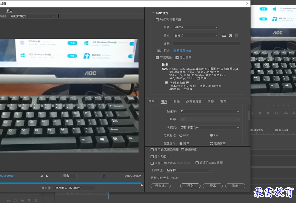
Task: Open the 适合 zoom level dropdown
Action: click(69, 176)
